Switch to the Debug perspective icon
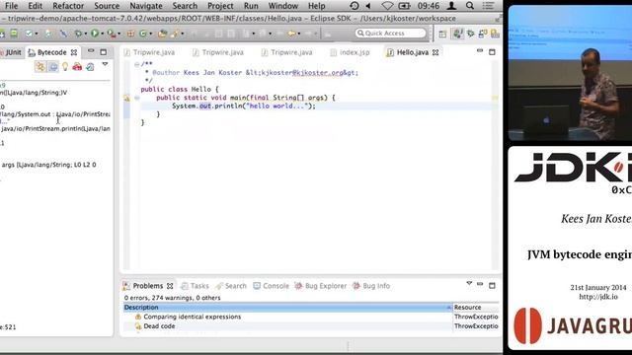The width and height of the screenshot is (632, 355). (x=470, y=34)
